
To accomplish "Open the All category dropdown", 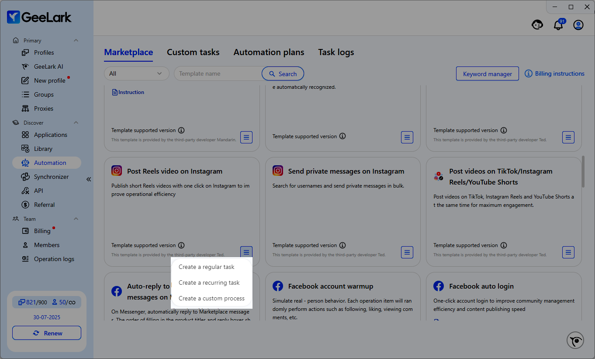I will tap(136, 73).
